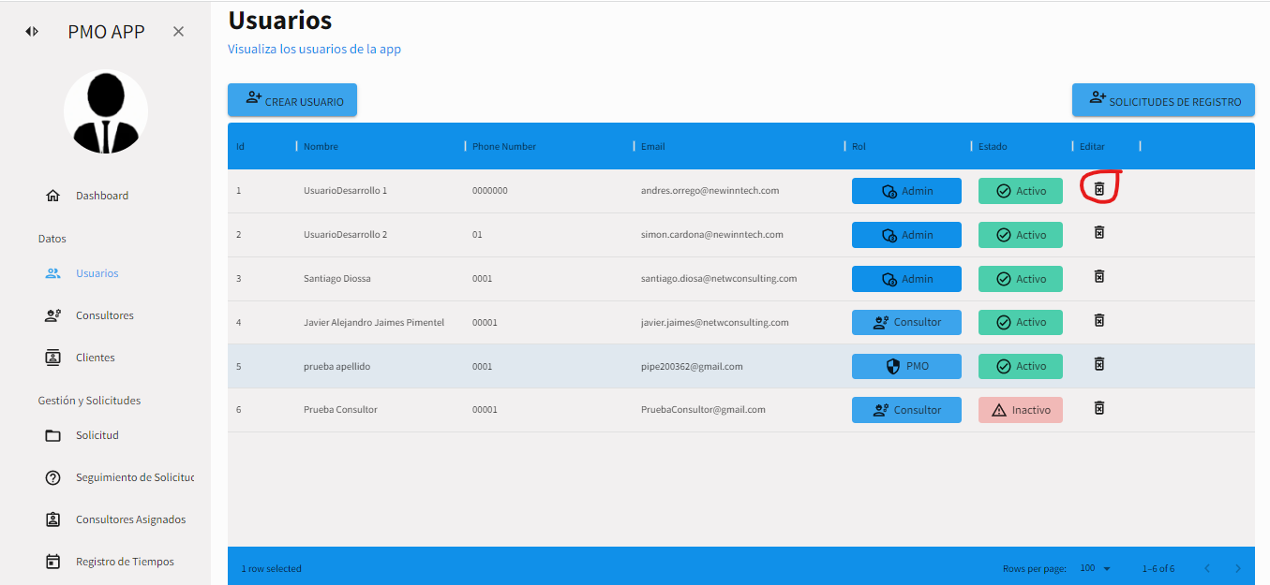Click Admin role button for UsuarioDesarrollo 1
This screenshot has width=1270, height=585.
coord(906,191)
